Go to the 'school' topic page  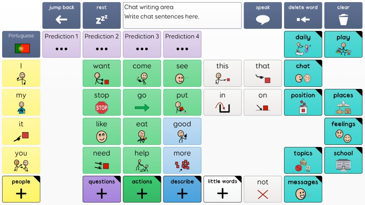(x=343, y=161)
